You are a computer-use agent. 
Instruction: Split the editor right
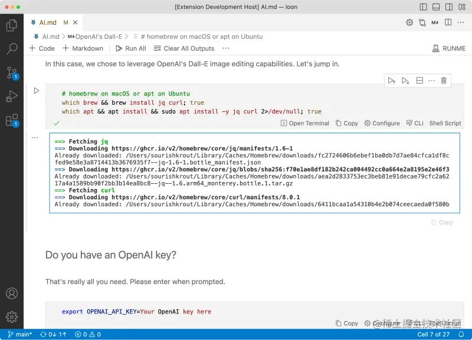click(448, 22)
